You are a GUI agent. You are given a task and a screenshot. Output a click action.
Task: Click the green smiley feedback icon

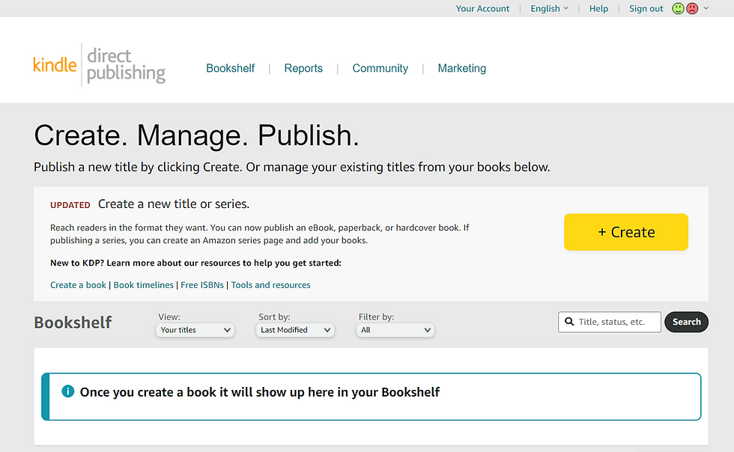[678, 8]
